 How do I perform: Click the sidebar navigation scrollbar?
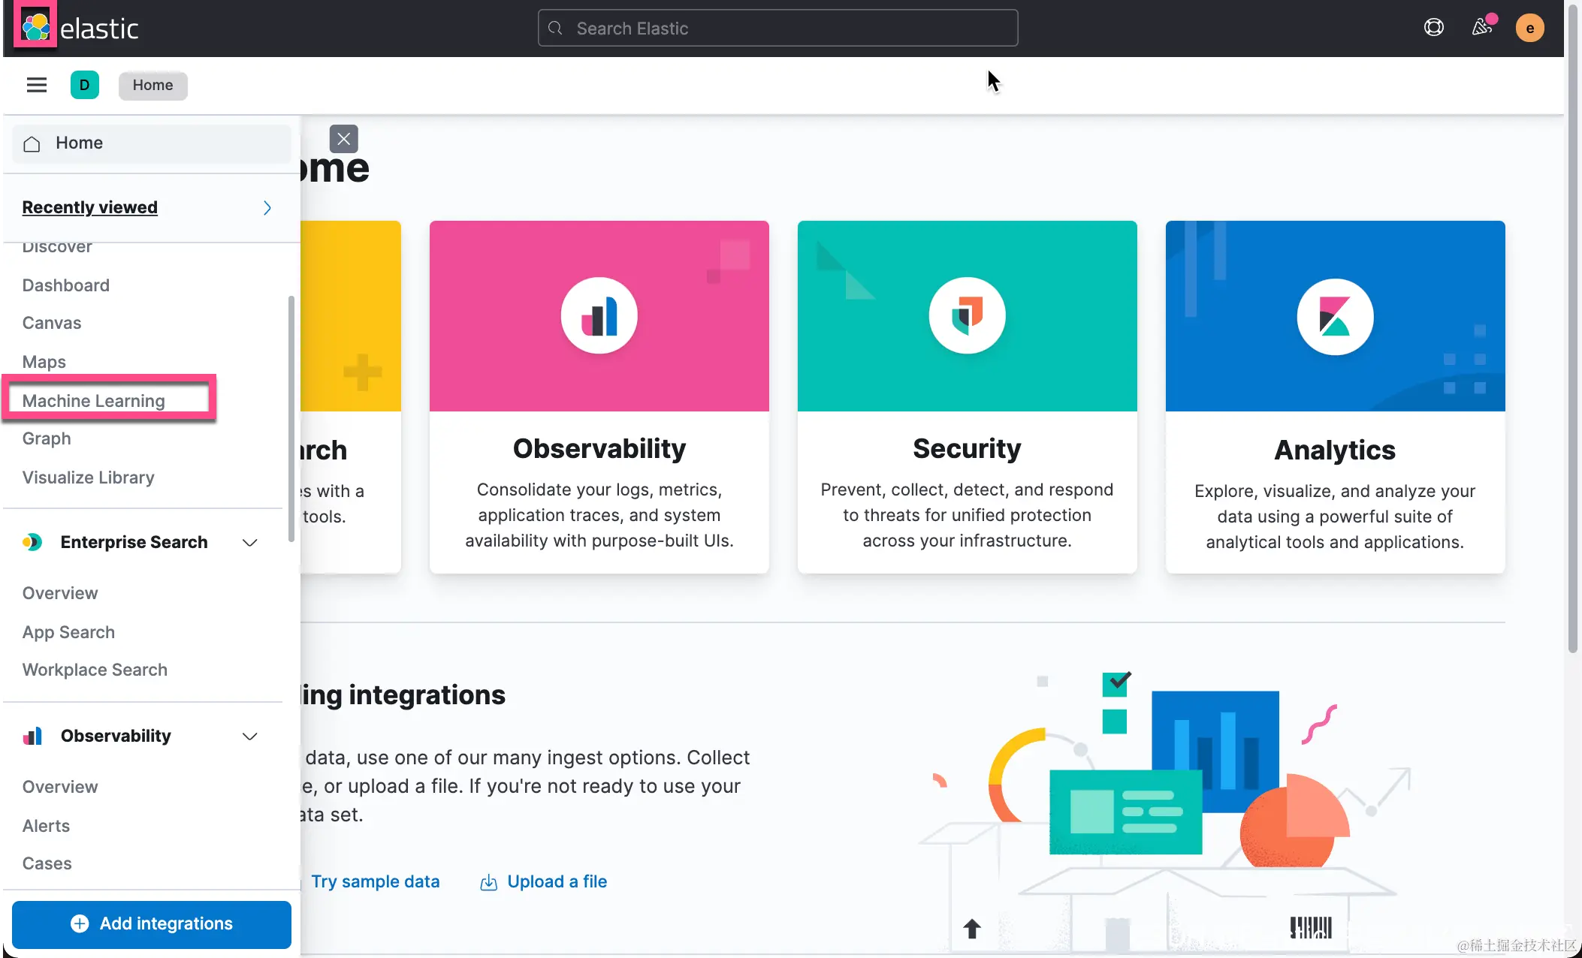pyautogui.click(x=291, y=417)
